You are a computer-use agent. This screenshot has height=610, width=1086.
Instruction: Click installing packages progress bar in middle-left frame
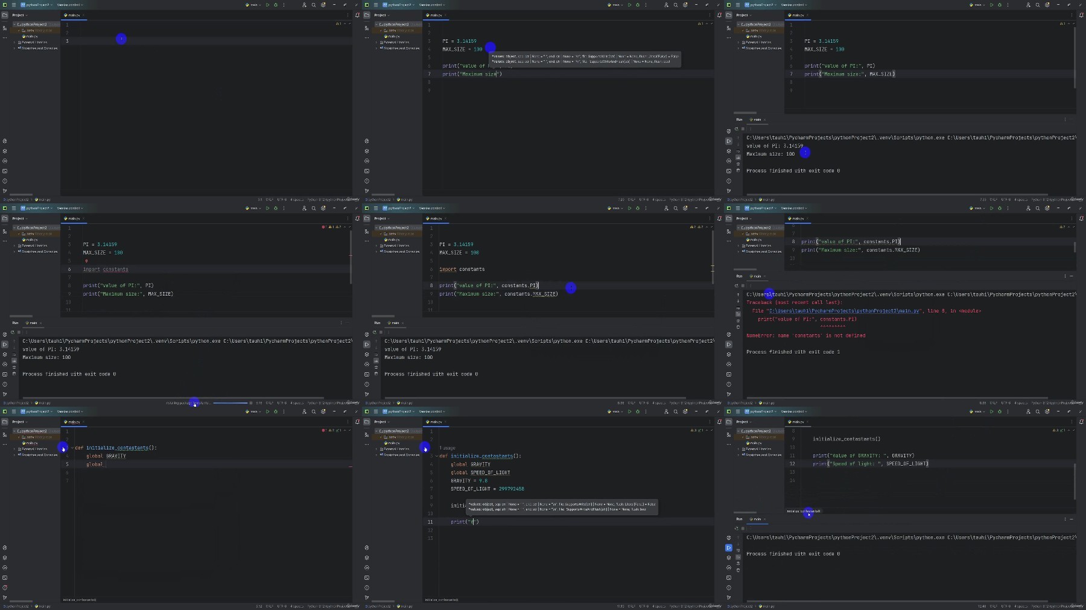[230, 403]
